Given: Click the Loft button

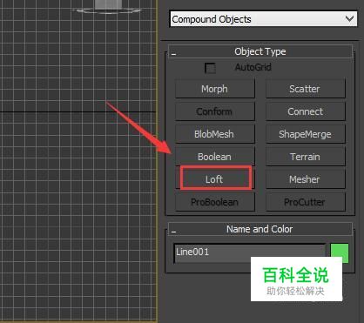Looking at the screenshot, I should (x=215, y=179).
